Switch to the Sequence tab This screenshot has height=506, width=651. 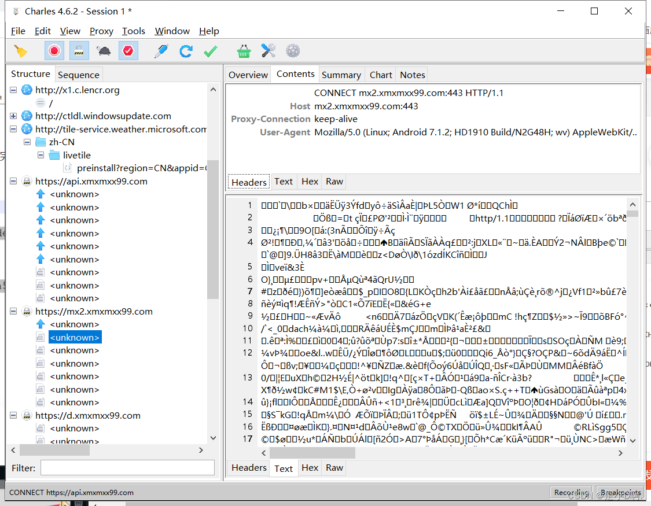79,75
